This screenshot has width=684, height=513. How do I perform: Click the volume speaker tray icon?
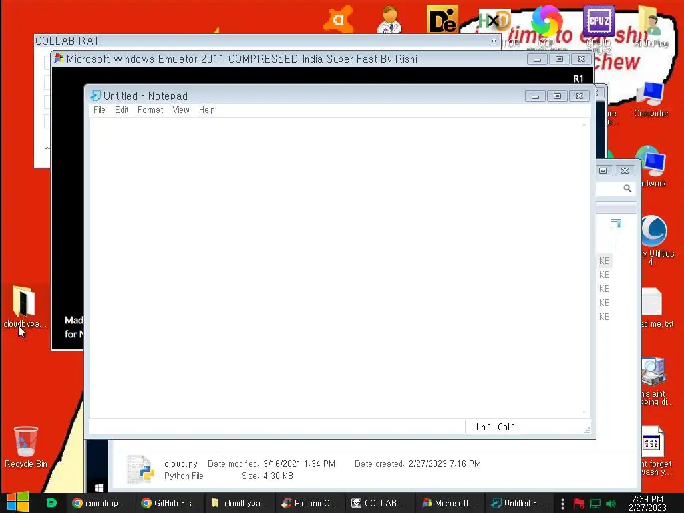[x=611, y=504]
